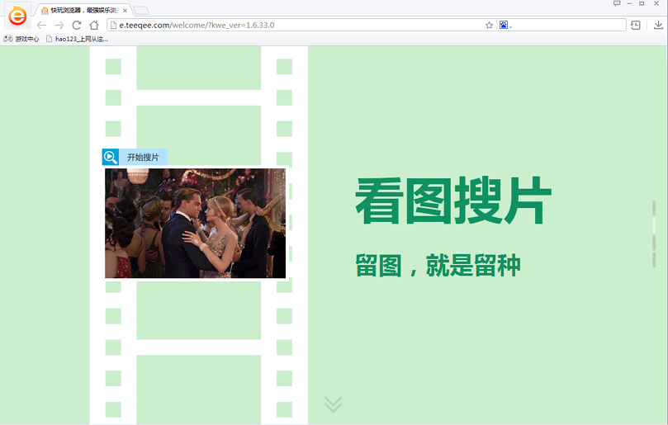The height and width of the screenshot is (425, 668).
Task: Open the 游戏中心 bookmark
Action: click(x=21, y=39)
